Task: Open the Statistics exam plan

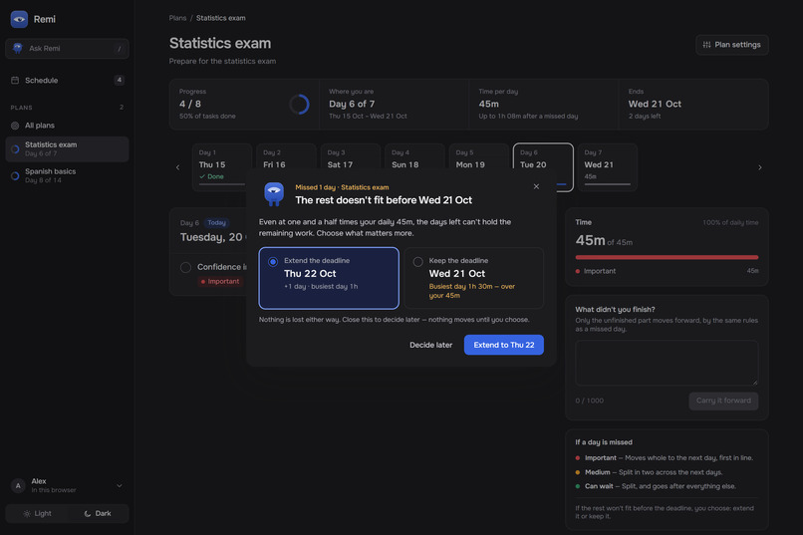Action: click(x=67, y=149)
